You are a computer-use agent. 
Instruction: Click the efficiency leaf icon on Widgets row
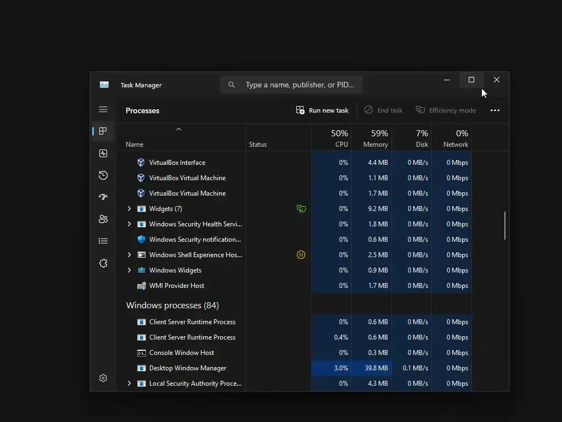(301, 208)
